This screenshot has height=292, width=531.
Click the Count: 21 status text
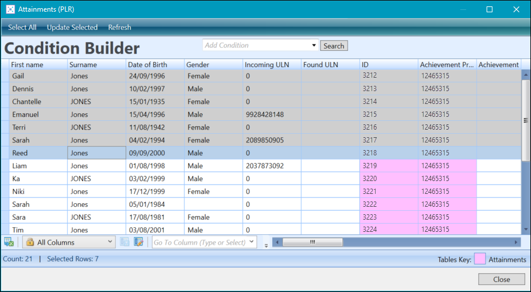(x=18, y=259)
